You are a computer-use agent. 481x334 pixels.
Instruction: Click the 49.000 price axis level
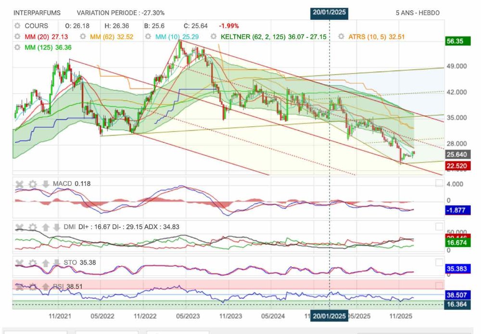point(457,66)
